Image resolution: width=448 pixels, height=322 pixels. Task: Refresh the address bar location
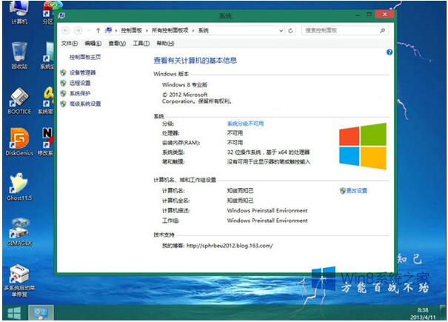[290, 30]
